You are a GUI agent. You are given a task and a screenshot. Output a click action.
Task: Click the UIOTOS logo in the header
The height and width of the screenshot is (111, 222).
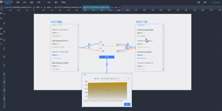coord(7,2)
